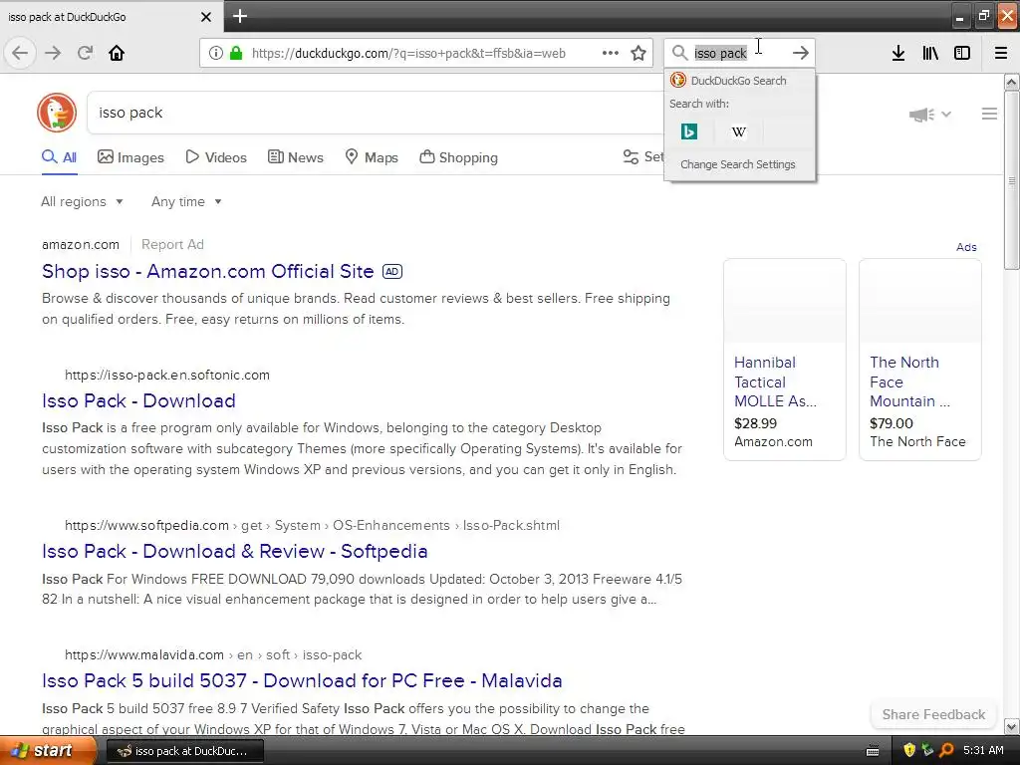
Task: Click the vertical scrollbar up arrow
Action: point(1012,82)
